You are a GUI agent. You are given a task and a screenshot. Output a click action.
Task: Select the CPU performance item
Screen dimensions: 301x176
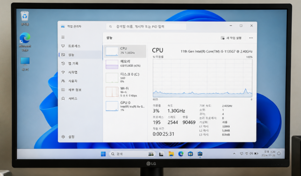[x=125, y=51]
